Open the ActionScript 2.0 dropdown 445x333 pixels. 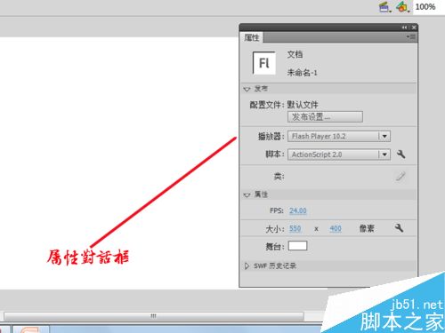point(339,155)
